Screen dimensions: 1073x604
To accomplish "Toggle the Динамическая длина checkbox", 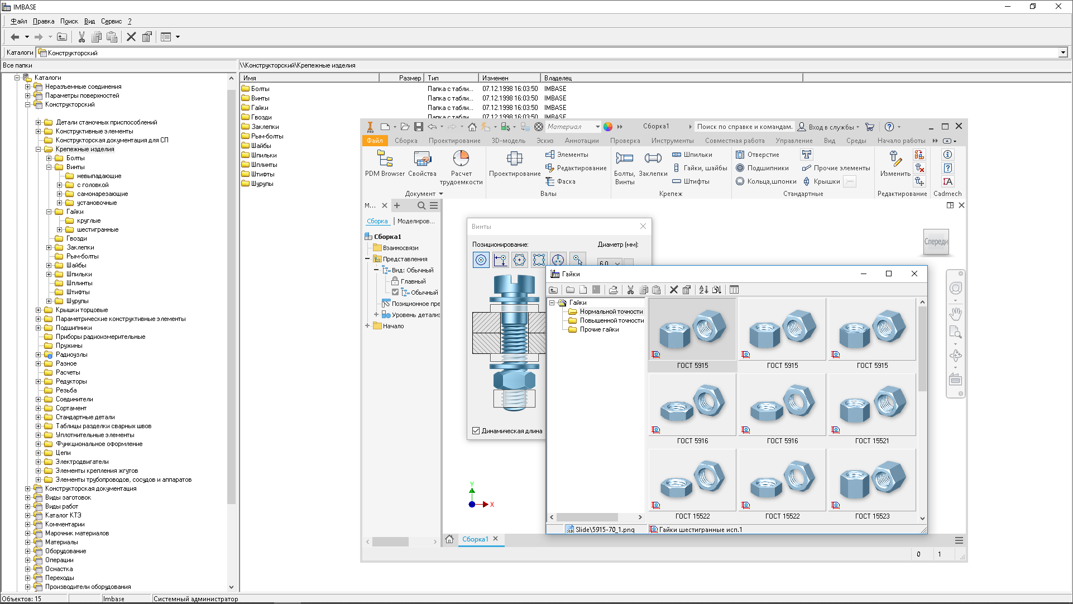I will tap(476, 431).
